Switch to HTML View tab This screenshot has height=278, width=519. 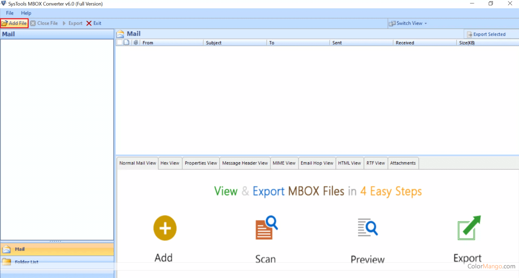coord(349,163)
